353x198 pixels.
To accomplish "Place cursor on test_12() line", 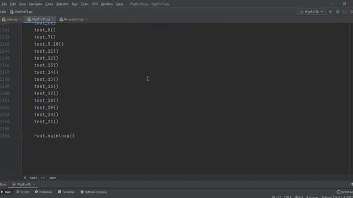I will click(46, 58).
